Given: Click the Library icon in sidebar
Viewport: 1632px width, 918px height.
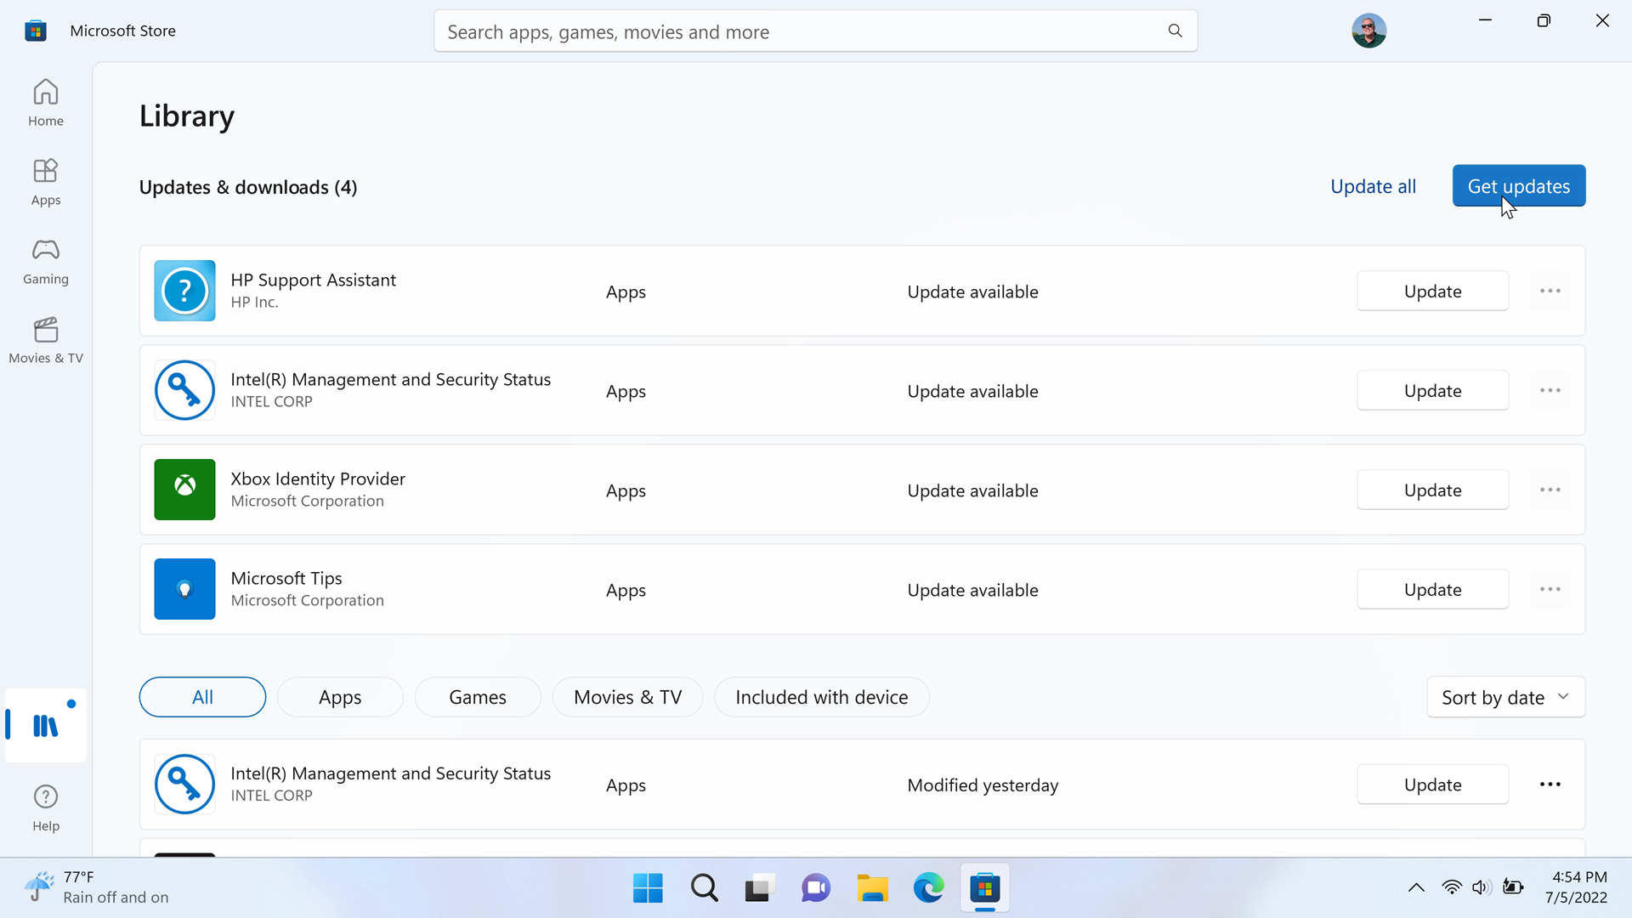Looking at the screenshot, I should click(46, 725).
